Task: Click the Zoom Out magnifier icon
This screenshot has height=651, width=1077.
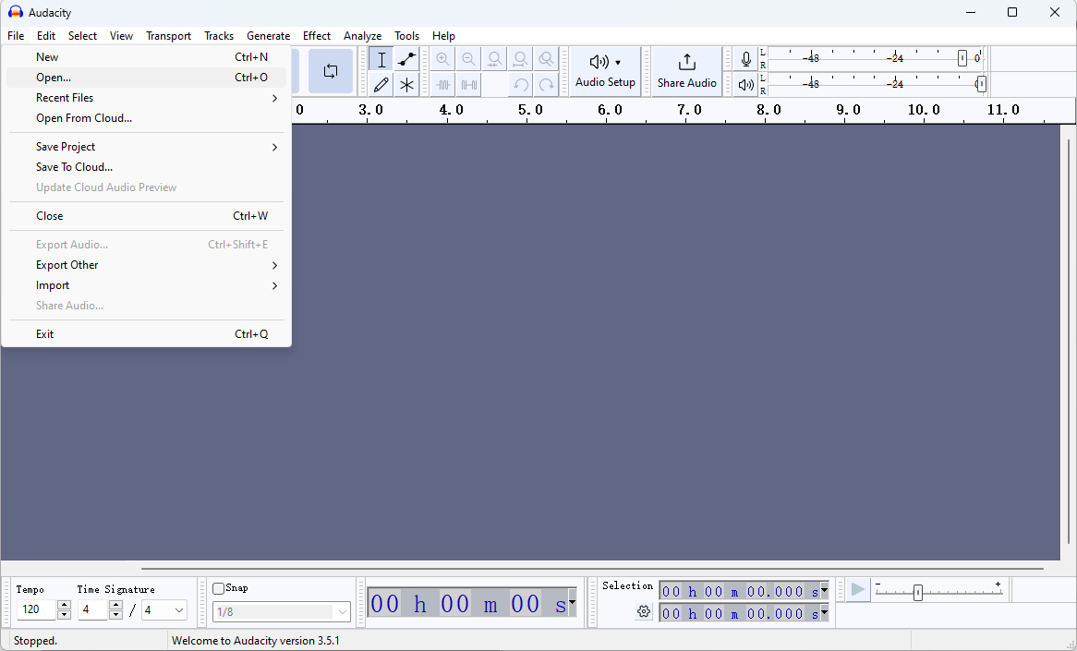Action: pos(468,59)
